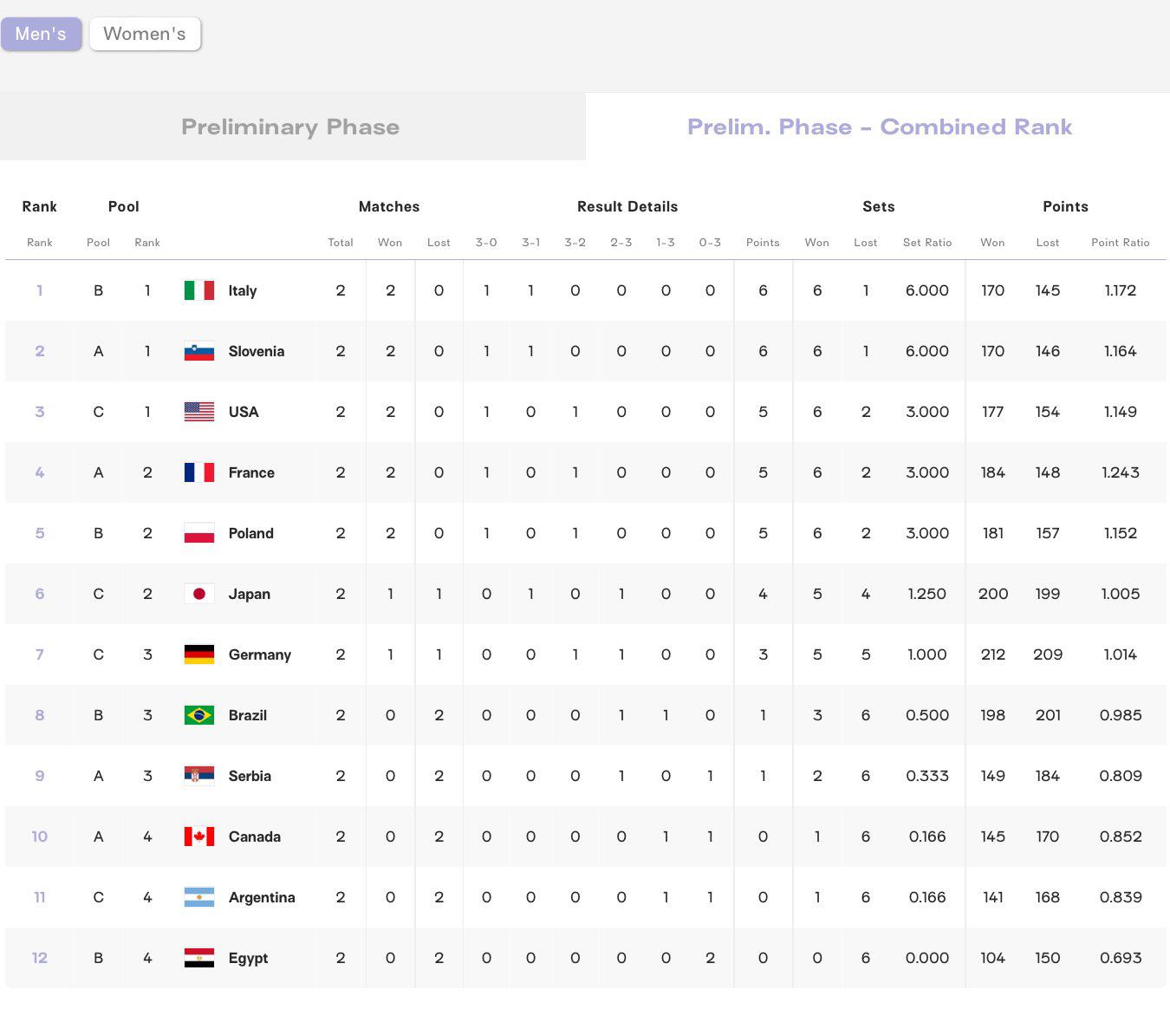Click the Japan flag icon

pos(199,594)
